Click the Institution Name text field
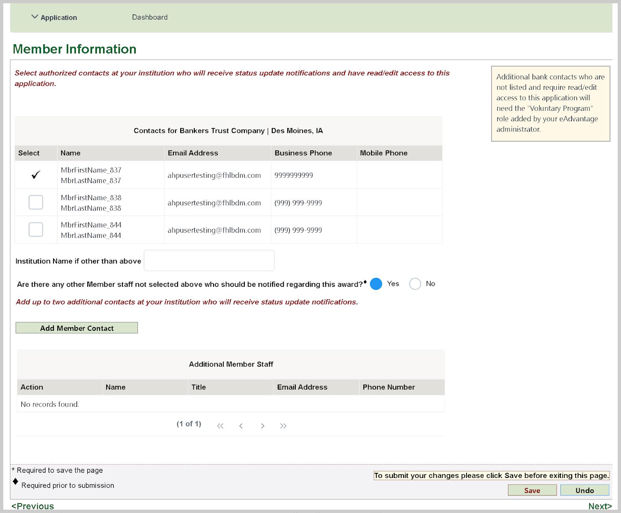 pyautogui.click(x=209, y=260)
